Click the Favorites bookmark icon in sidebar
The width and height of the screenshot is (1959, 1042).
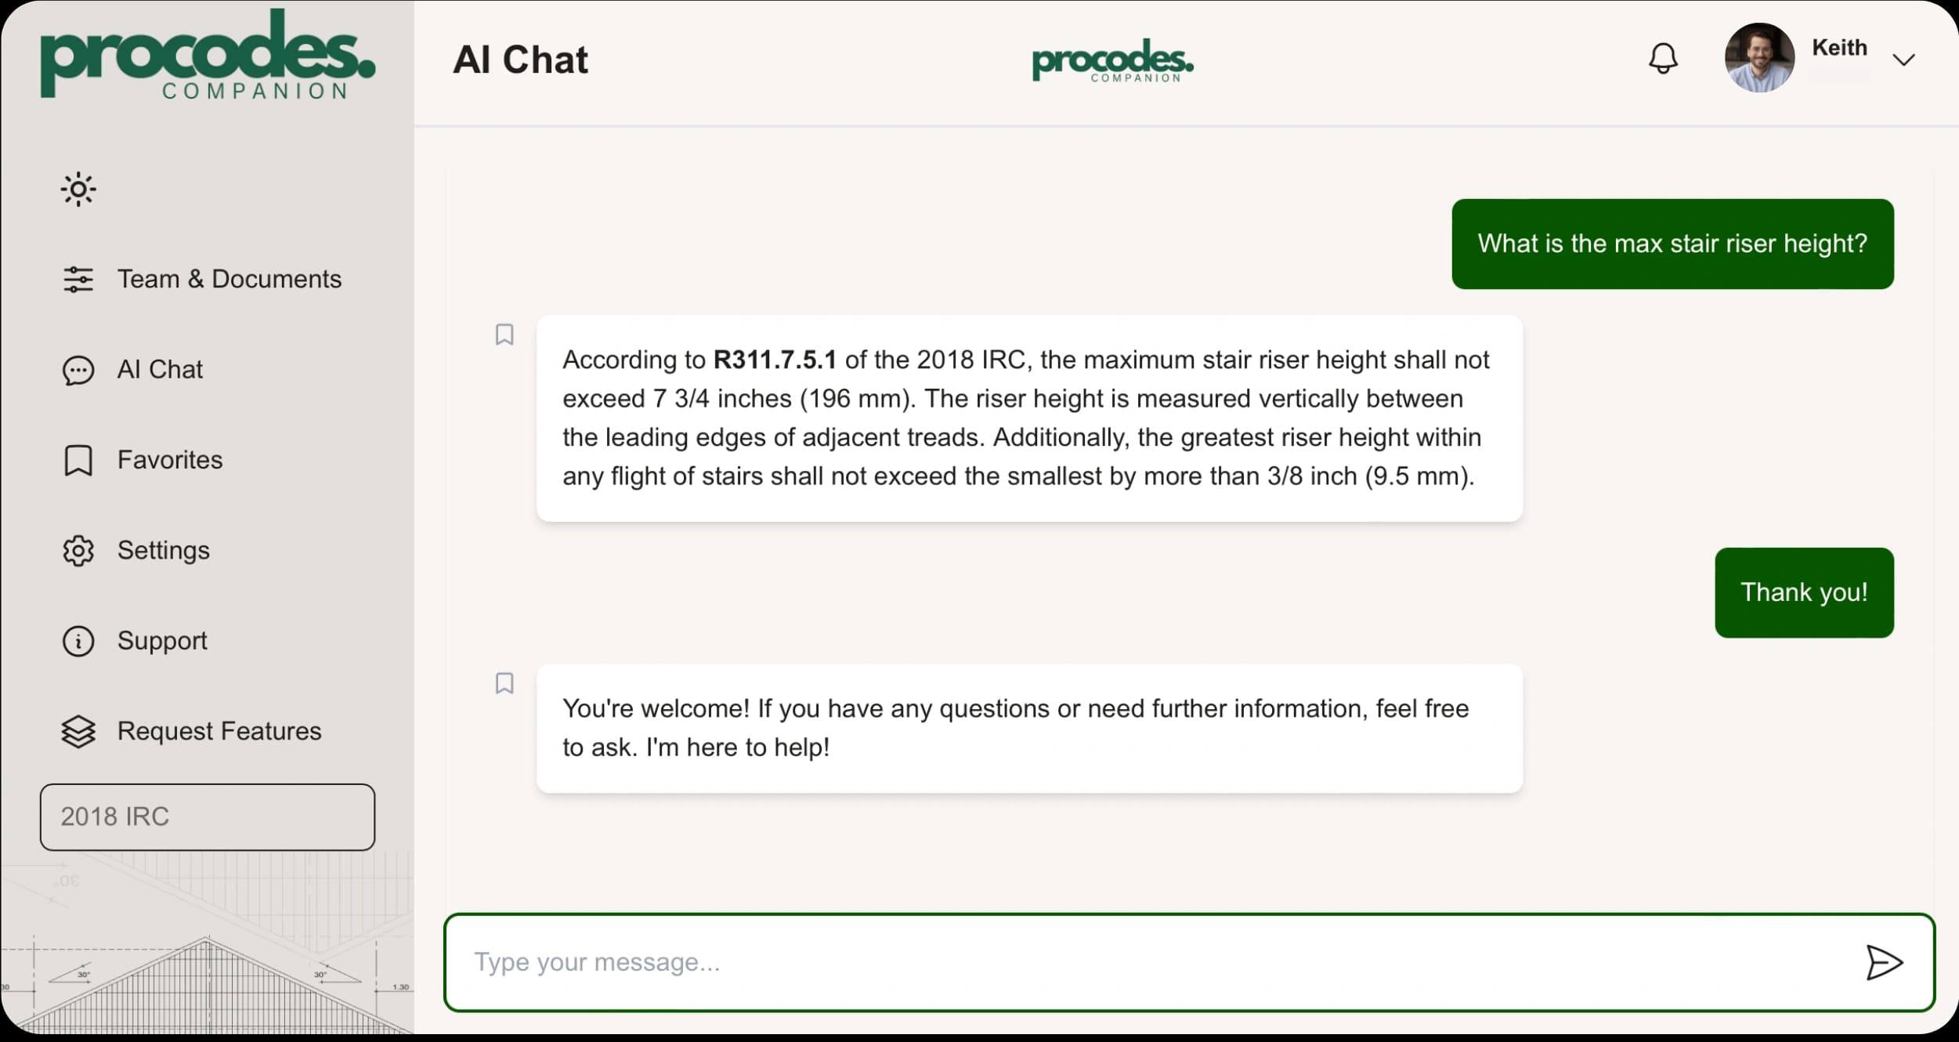78,461
